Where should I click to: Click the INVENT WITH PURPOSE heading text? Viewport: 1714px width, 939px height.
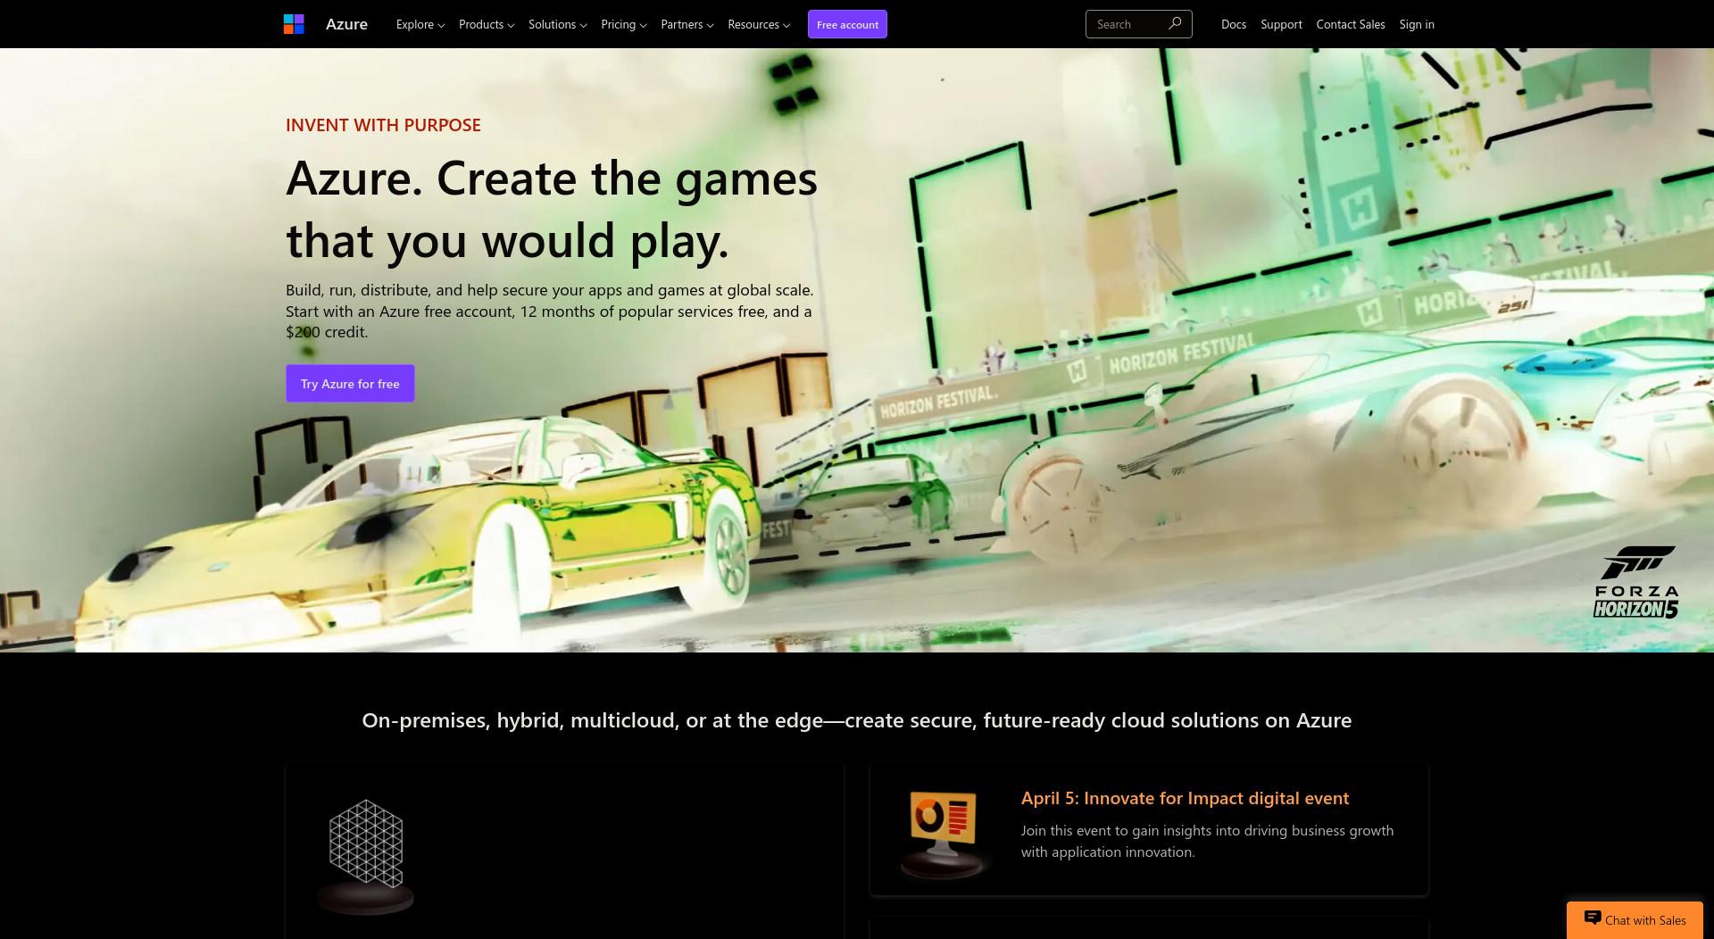[383, 125]
